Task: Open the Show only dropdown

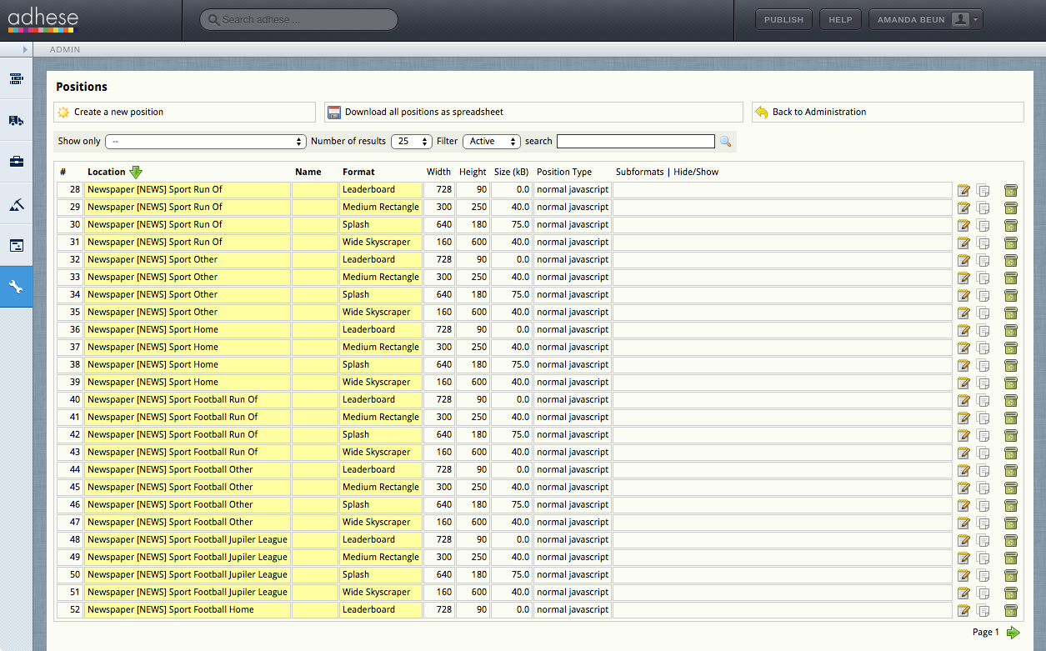Action: [x=206, y=142]
